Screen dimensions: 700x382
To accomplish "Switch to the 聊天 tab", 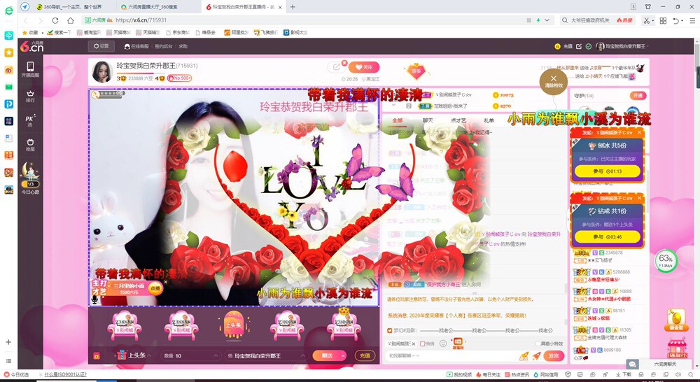I will point(428,120).
